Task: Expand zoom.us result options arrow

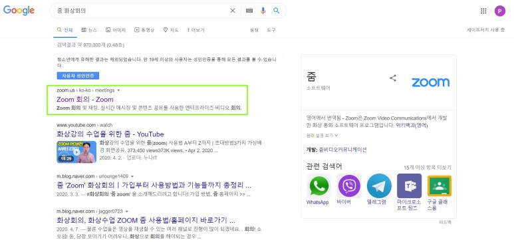Action: (118, 90)
